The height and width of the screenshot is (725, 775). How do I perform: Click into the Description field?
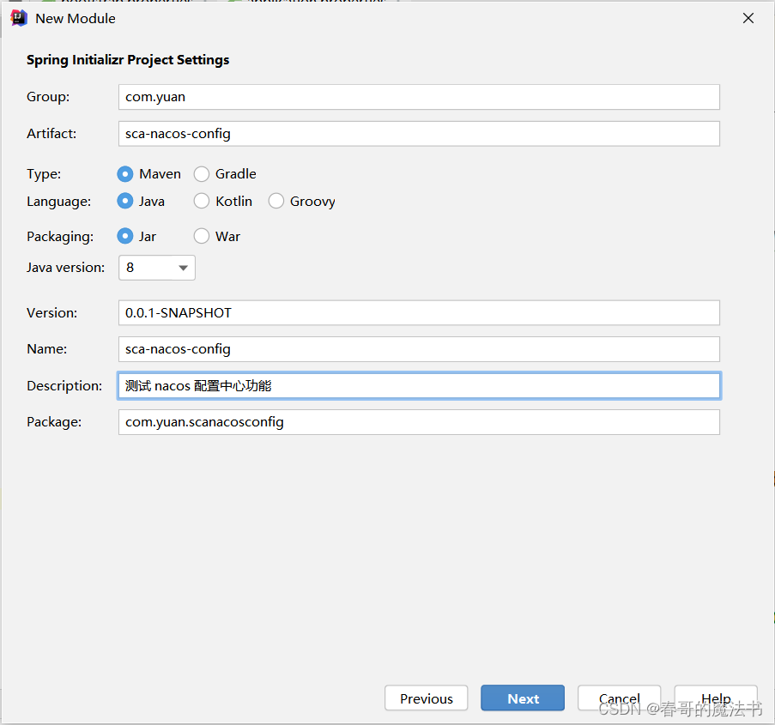click(x=419, y=386)
